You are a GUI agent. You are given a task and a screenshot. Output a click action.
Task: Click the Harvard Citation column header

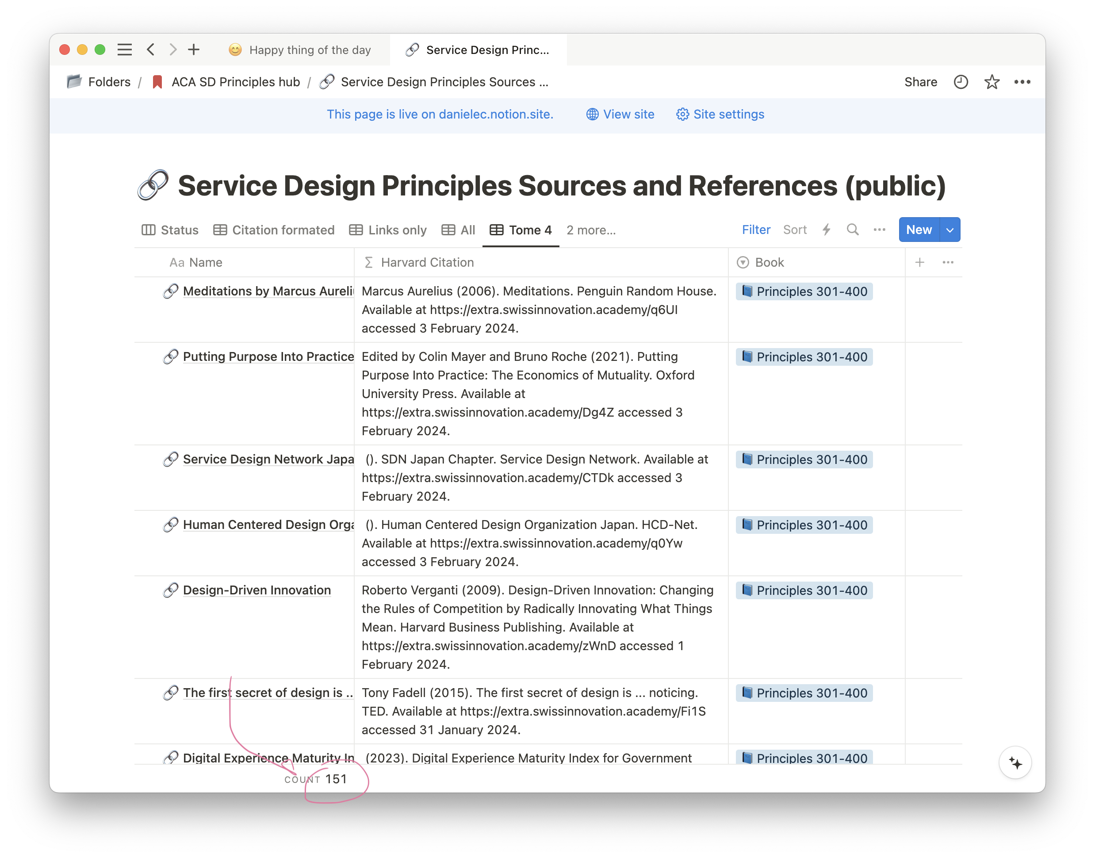point(427,262)
